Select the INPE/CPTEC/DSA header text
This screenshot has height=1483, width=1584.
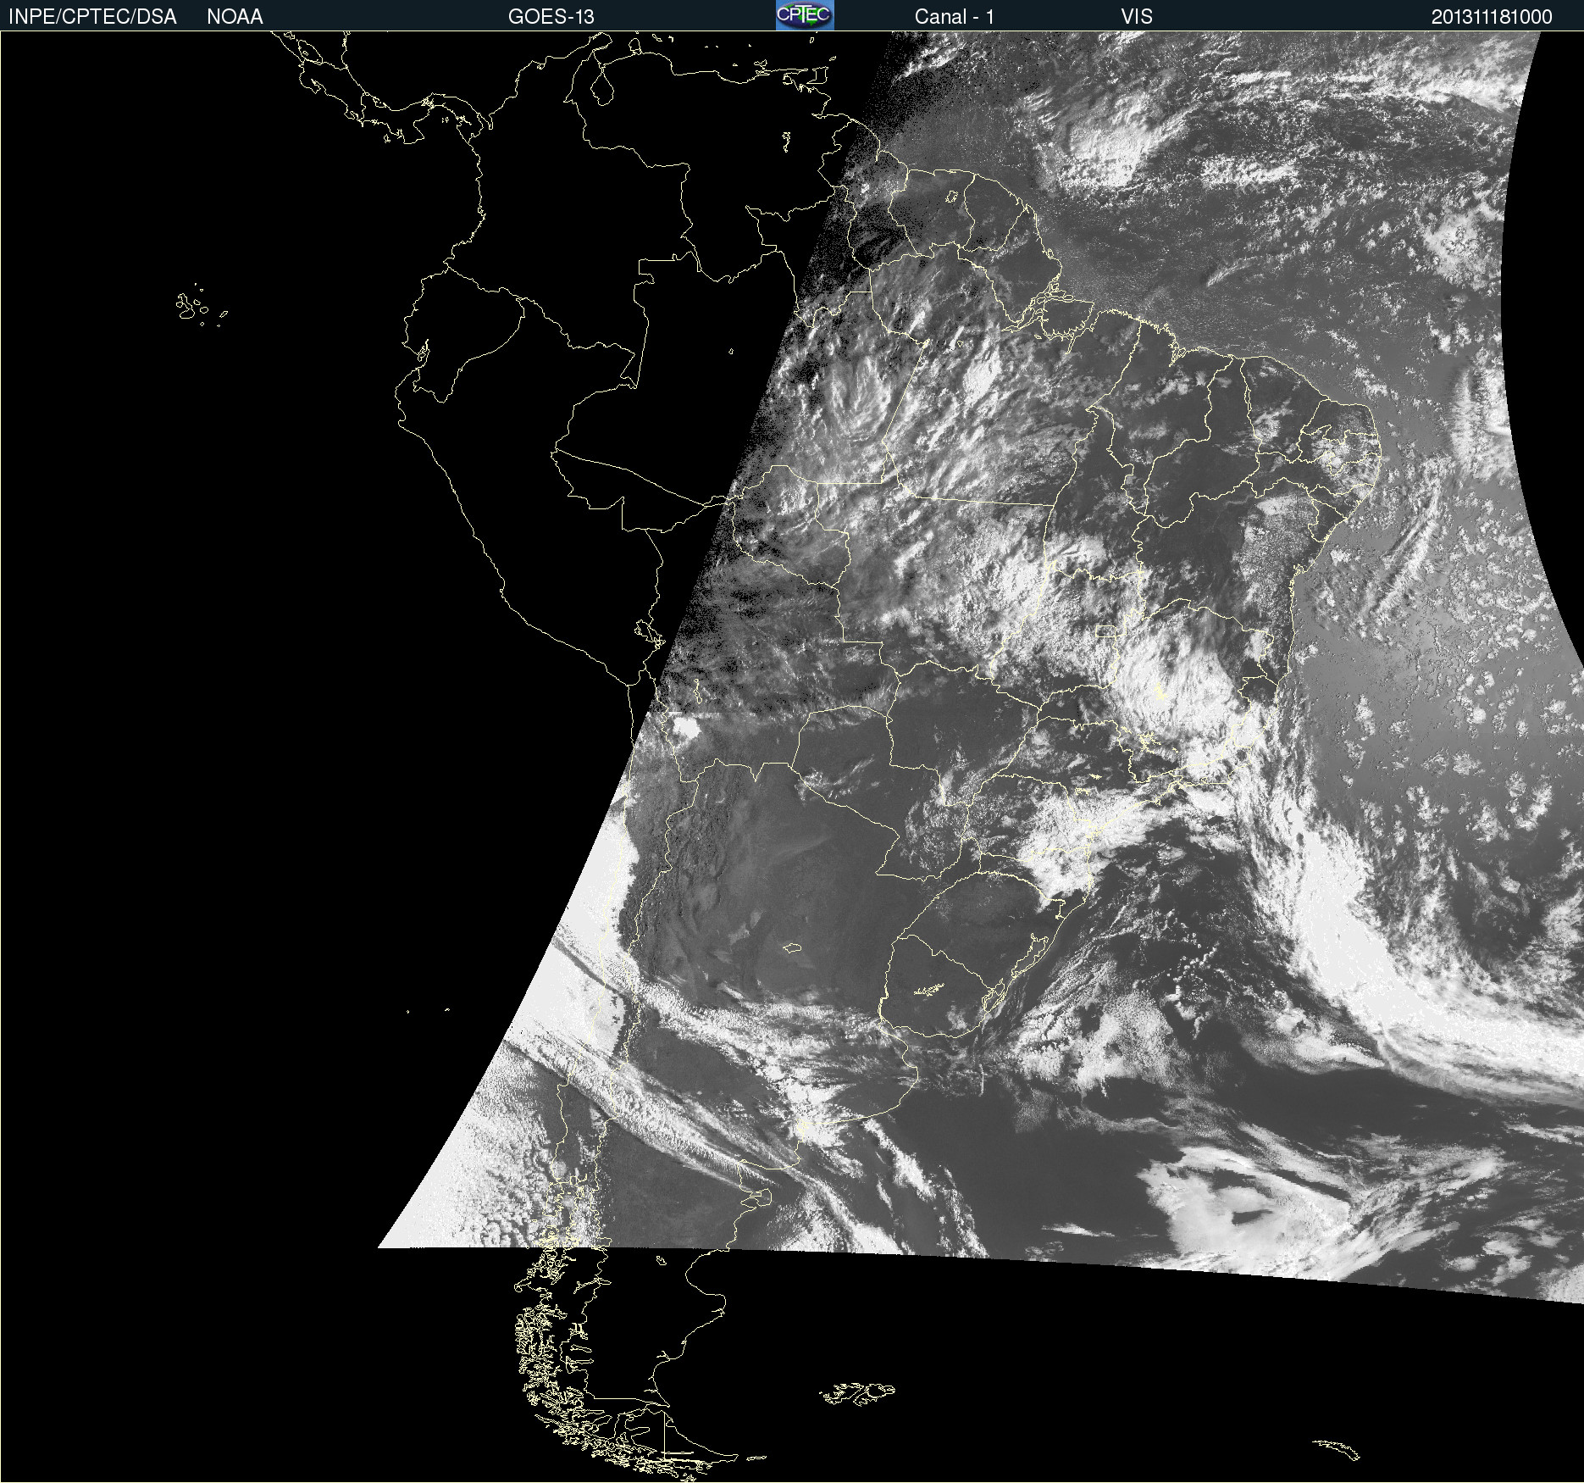point(92,17)
